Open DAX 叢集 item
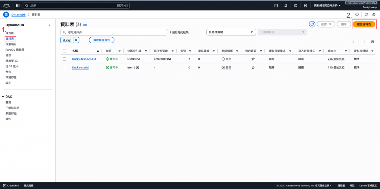 8,102
